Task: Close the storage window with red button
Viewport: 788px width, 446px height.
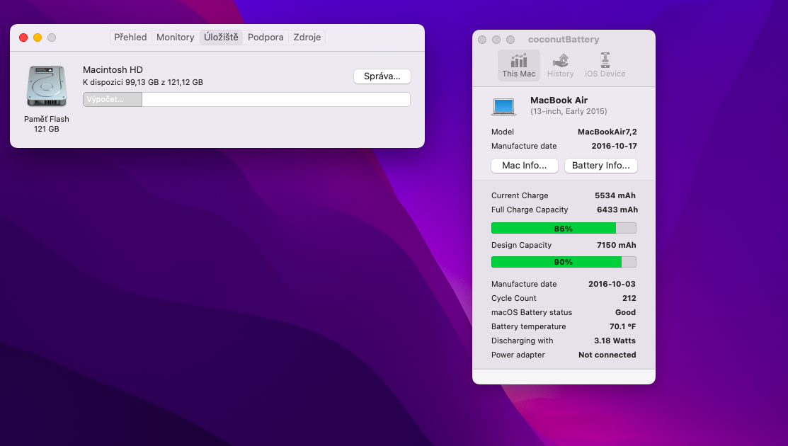Action: point(23,38)
